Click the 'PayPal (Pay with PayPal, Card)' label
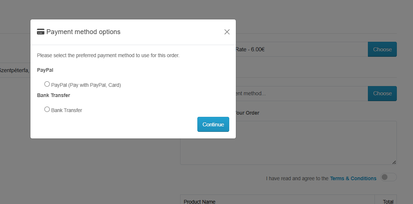 coord(86,85)
